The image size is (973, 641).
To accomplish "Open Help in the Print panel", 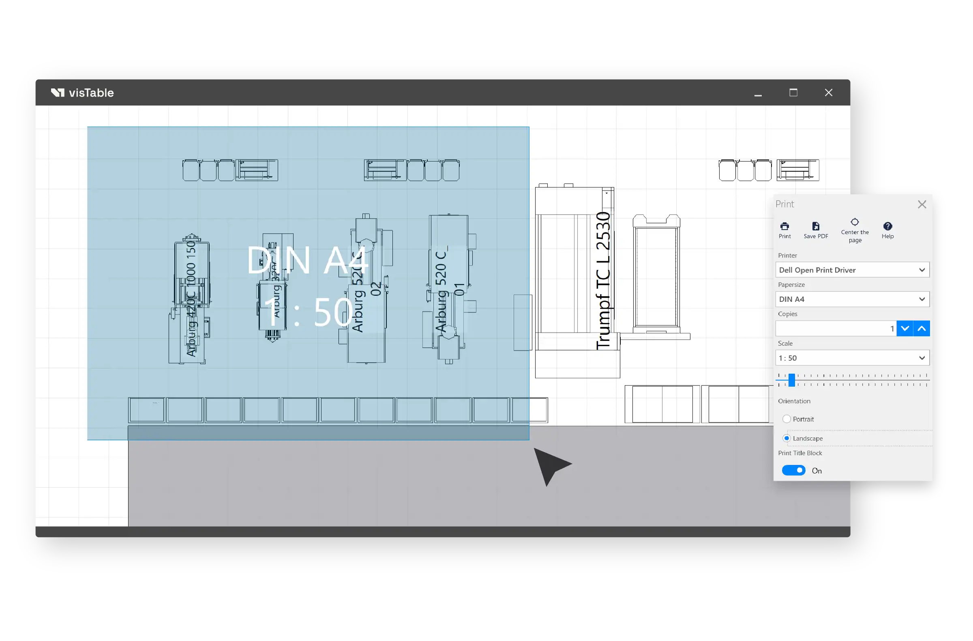I will click(887, 230).
